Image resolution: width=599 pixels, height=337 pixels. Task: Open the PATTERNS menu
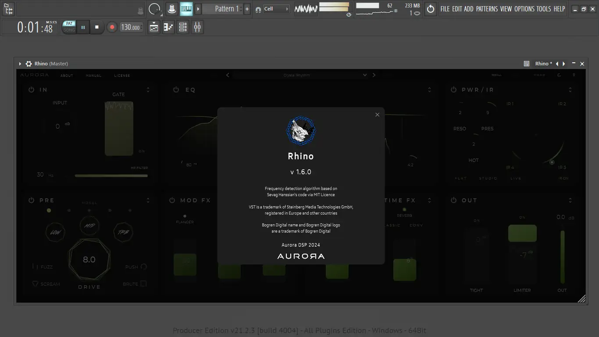[487, 9]
